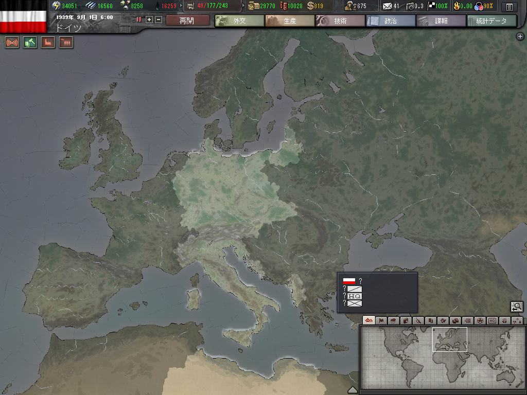527x395 pixels.
Task: Click the minimap world overview
Action: tap(442, 358)
